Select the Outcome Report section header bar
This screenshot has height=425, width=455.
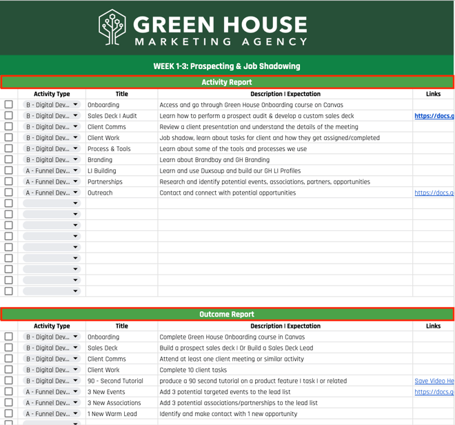[227, 315]
